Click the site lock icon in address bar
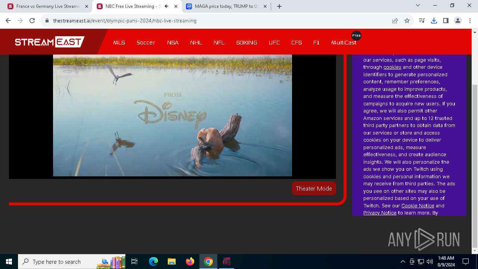 [47, 21]
